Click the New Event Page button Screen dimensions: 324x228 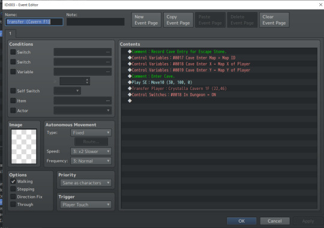point(146,20)
